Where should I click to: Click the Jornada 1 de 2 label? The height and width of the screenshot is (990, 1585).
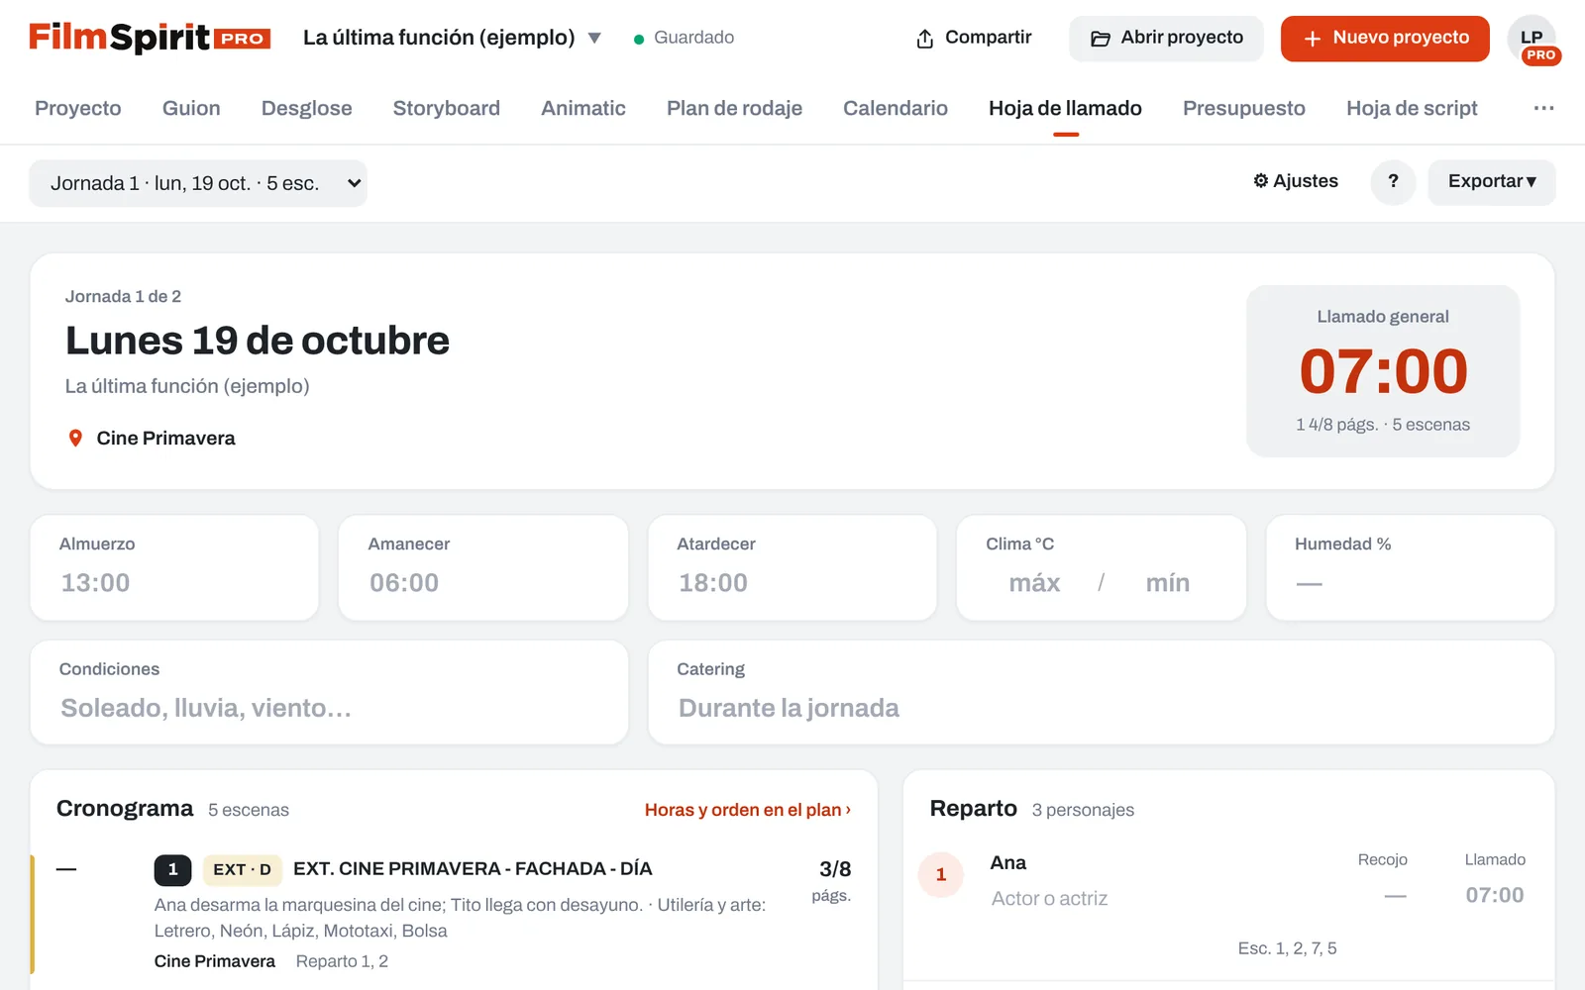coord(123,297)
